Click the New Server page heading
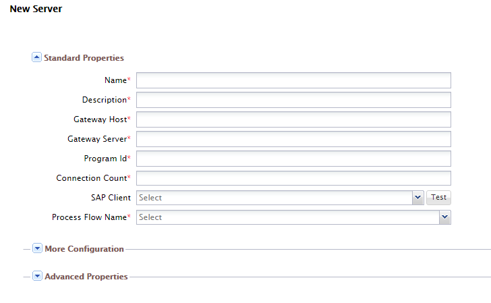 click(x=36, y=9)
